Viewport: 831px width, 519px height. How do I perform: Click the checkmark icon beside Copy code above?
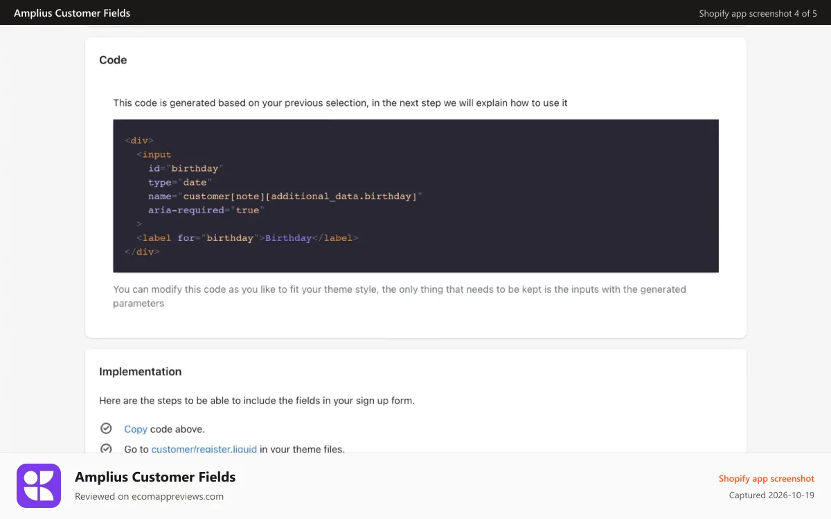coord(106,428)
